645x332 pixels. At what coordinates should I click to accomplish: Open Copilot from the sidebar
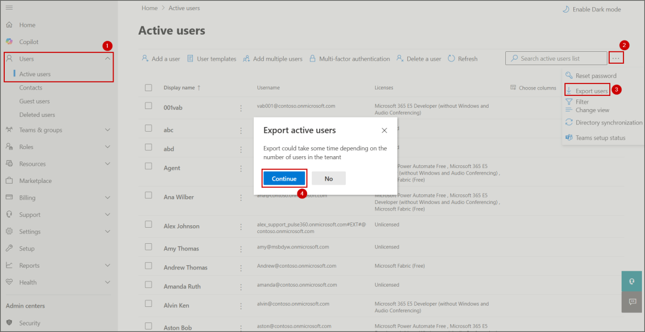click(29, 42)
